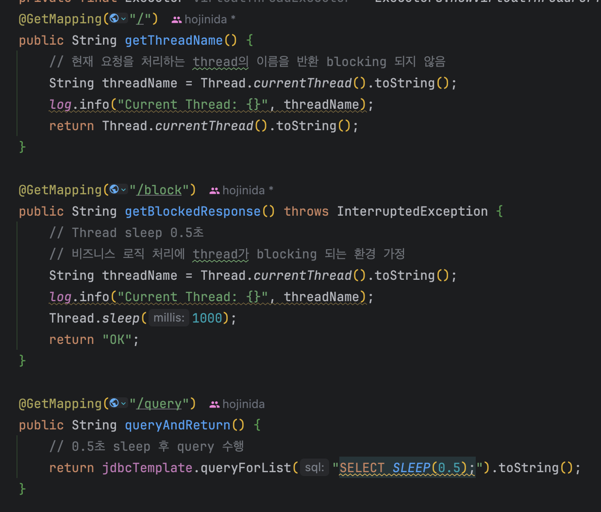Click hojinida author hint above getThreadName

tap(205, 19)
